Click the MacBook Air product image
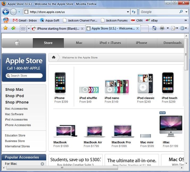This screenshot has height=172, width=190. (x=95, y=131)
